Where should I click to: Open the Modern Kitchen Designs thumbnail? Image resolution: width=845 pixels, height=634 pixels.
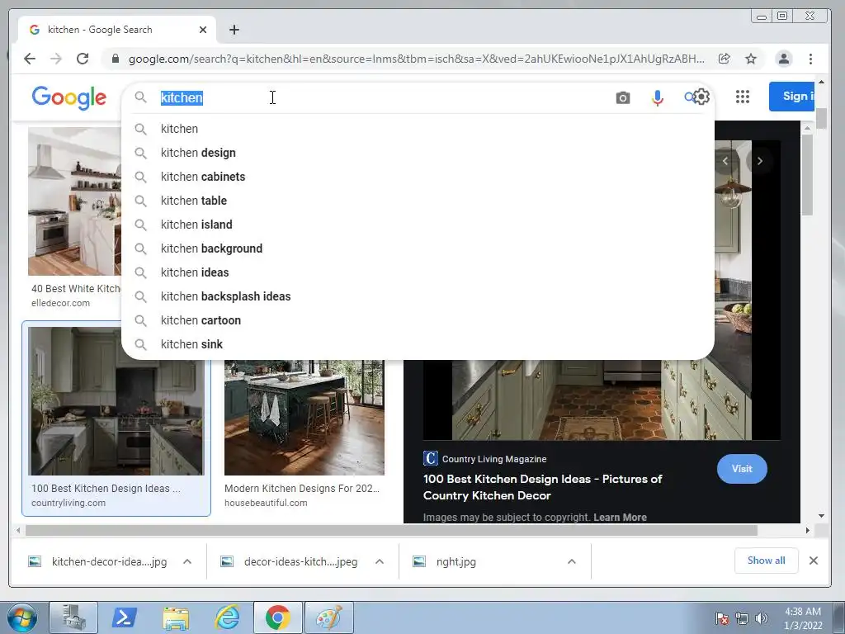[304, 417]
